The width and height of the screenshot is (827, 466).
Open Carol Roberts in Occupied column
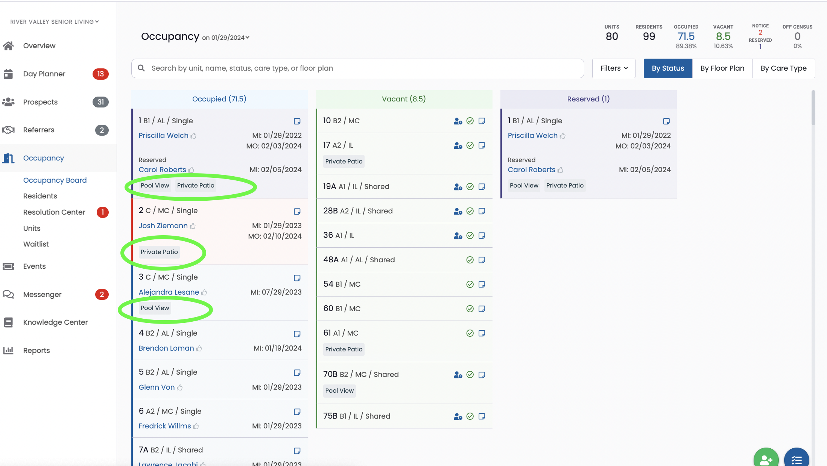[x=162, y=170]
